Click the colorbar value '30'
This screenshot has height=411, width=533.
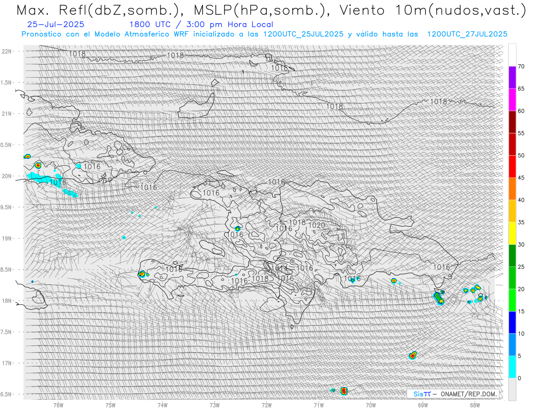coord(521,244)
